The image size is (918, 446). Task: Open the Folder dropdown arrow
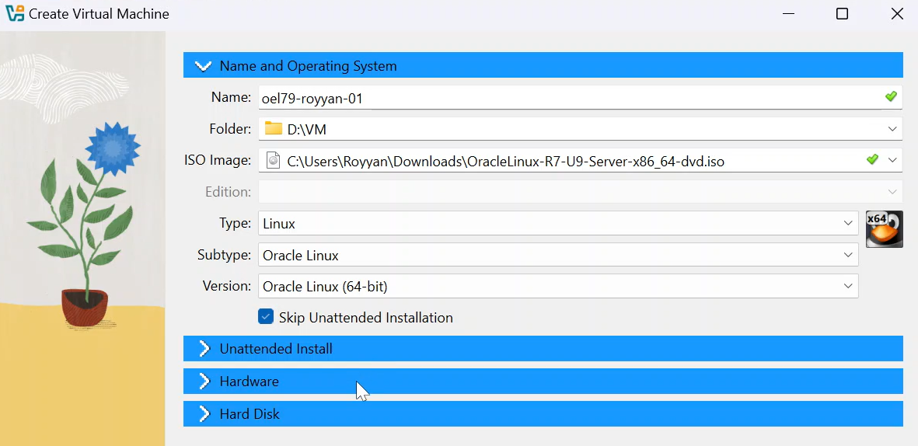point(892,129)
